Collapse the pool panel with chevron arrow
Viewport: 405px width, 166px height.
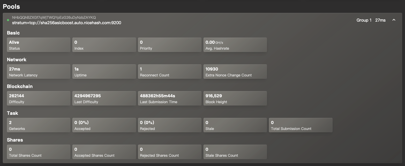click(394, 20)
